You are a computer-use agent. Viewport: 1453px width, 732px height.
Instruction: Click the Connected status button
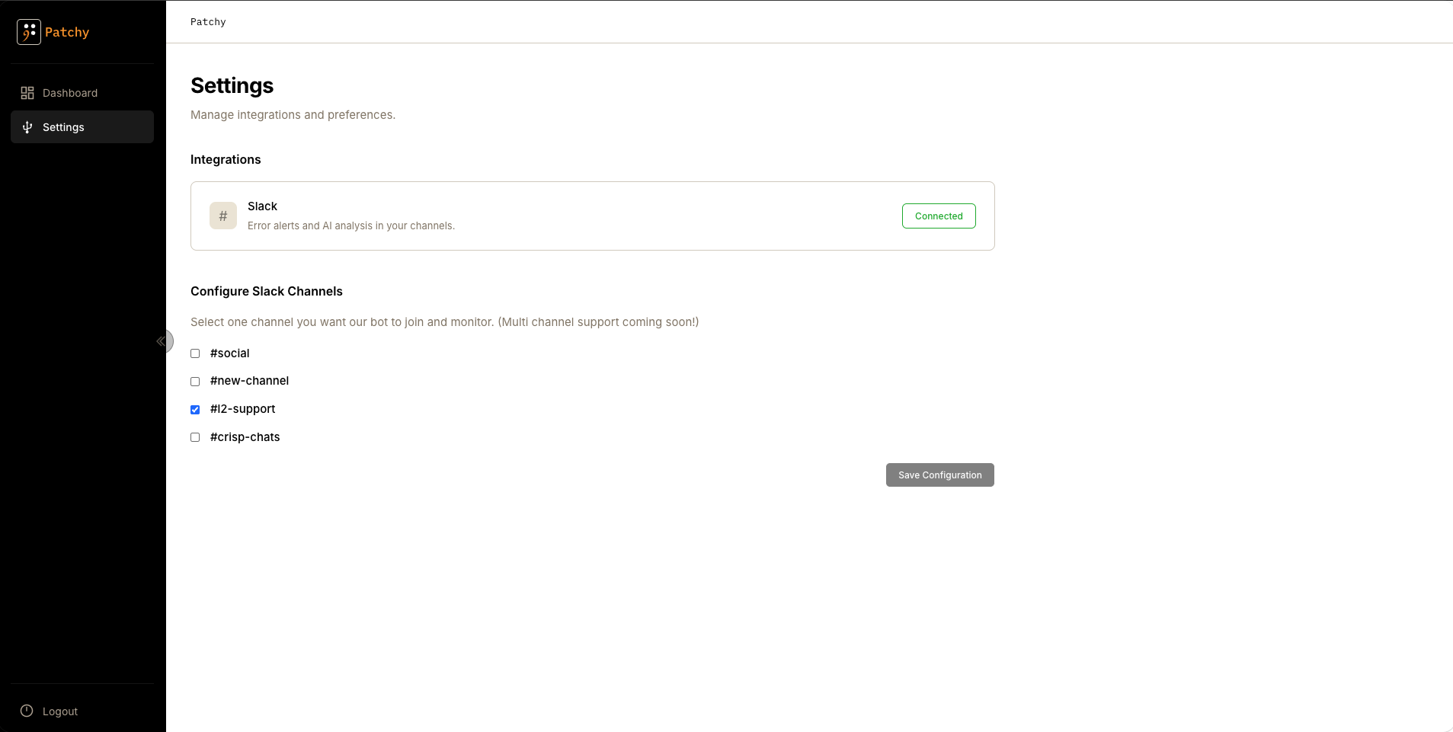pyautogui.click(x=939, y=216)
